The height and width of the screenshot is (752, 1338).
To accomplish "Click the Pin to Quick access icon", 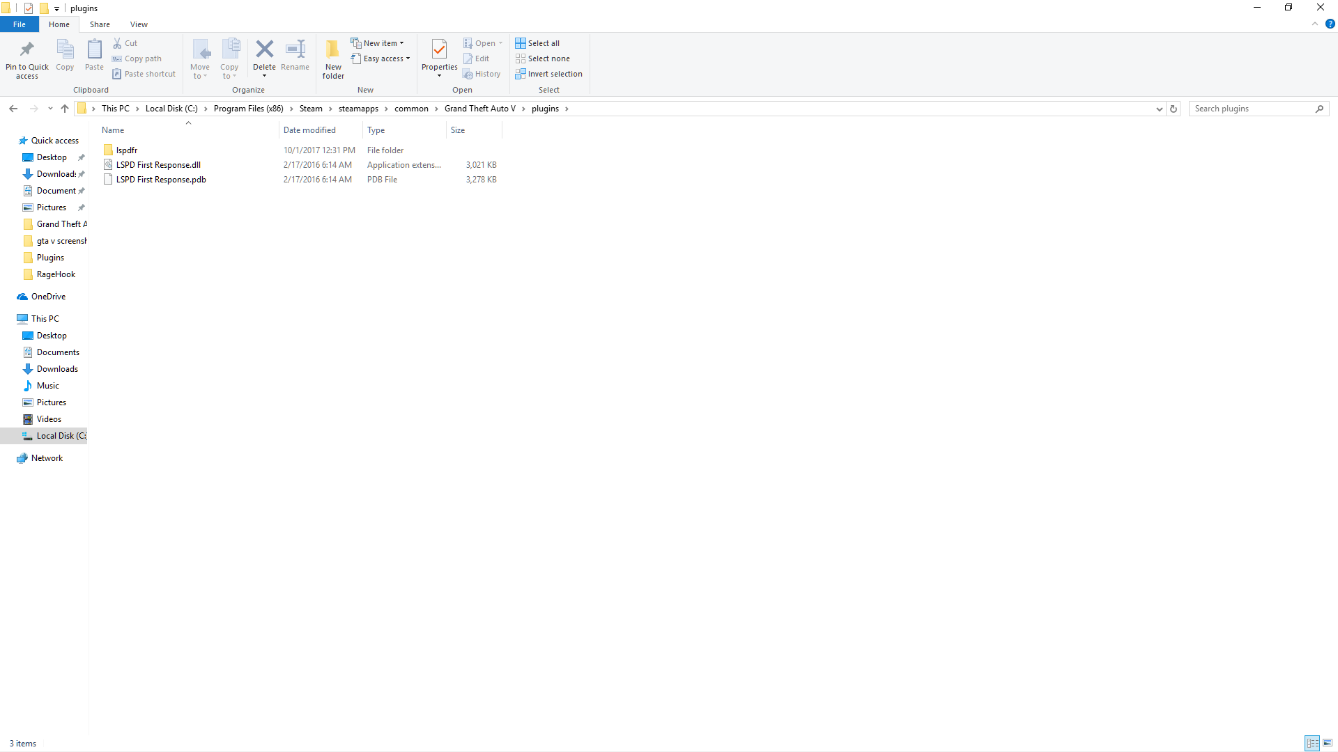I will (27, 49).
